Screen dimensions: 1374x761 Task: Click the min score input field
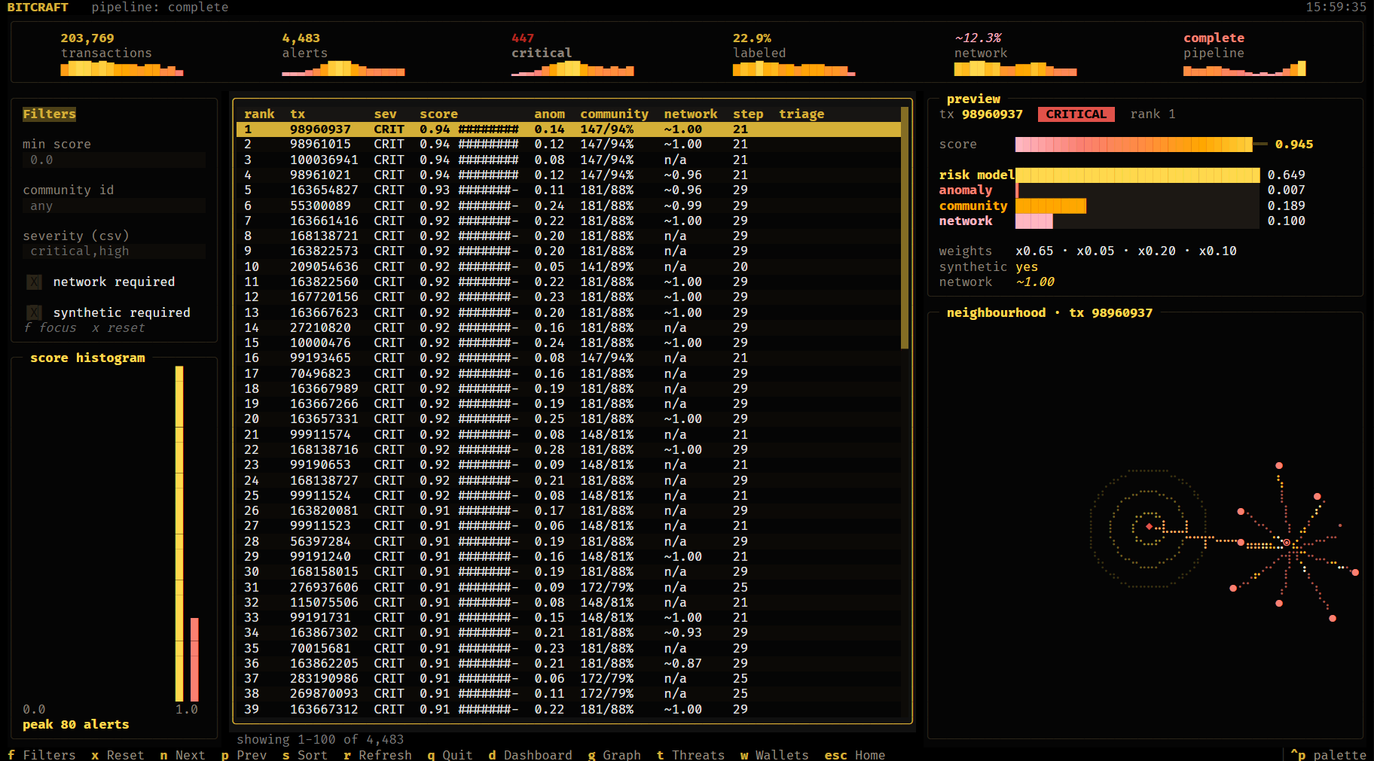pyautogui.click(x=114, y=160)
